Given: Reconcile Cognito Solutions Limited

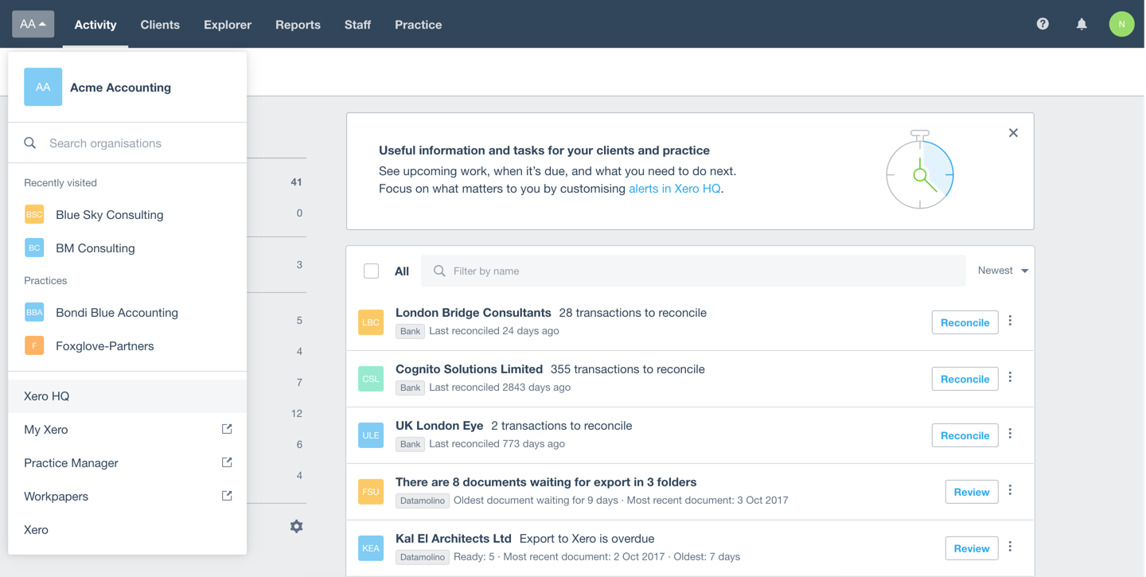Looking at the screenshot, I should tap(965, 379).
